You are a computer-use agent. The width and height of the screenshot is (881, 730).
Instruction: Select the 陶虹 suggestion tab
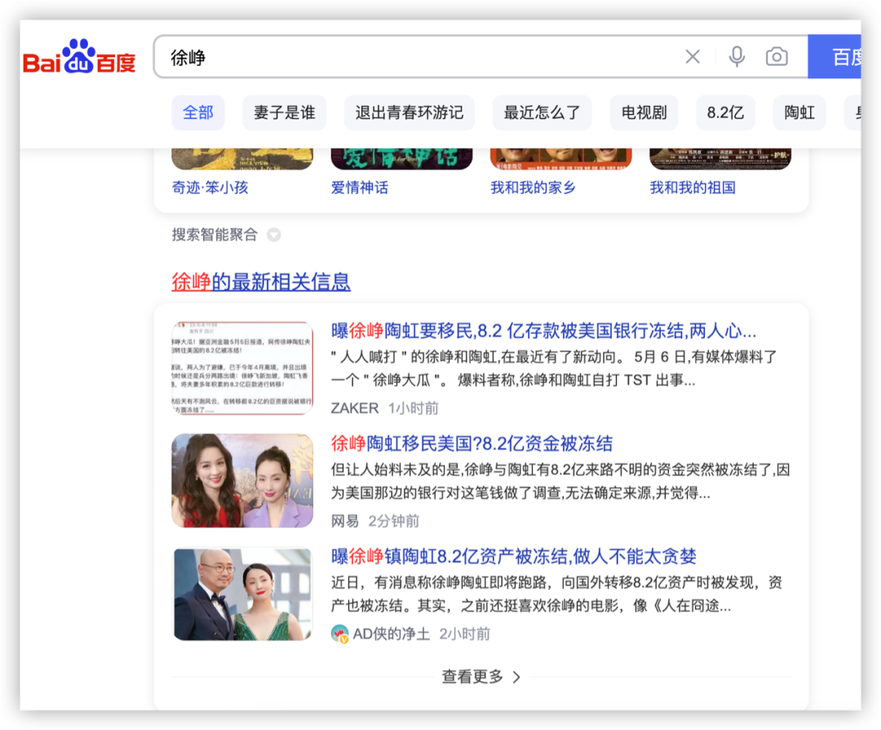click(x=799, y=113)
